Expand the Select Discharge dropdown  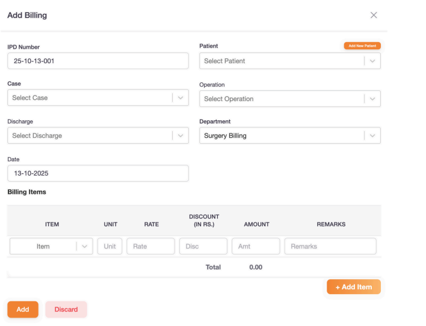90,135
